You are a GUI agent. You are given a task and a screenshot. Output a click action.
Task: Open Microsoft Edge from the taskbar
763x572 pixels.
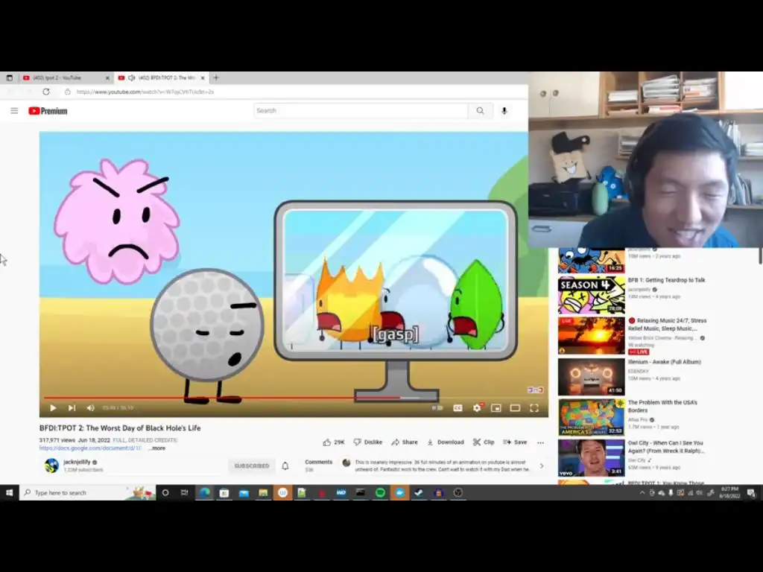[205, 493]
